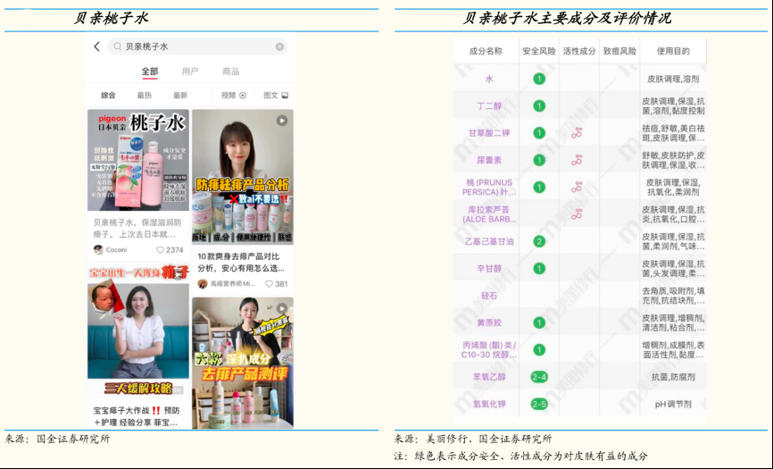Play the 去痱产品测评 video
This screenshot has height=469, width=773.
242,348
